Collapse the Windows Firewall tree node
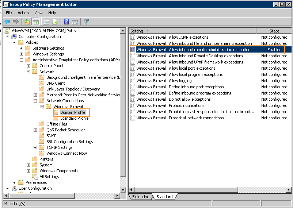 click(42, 107)
